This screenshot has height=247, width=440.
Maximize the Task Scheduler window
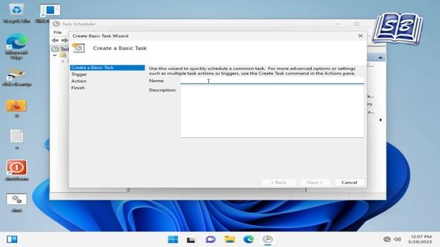[357, 24]
